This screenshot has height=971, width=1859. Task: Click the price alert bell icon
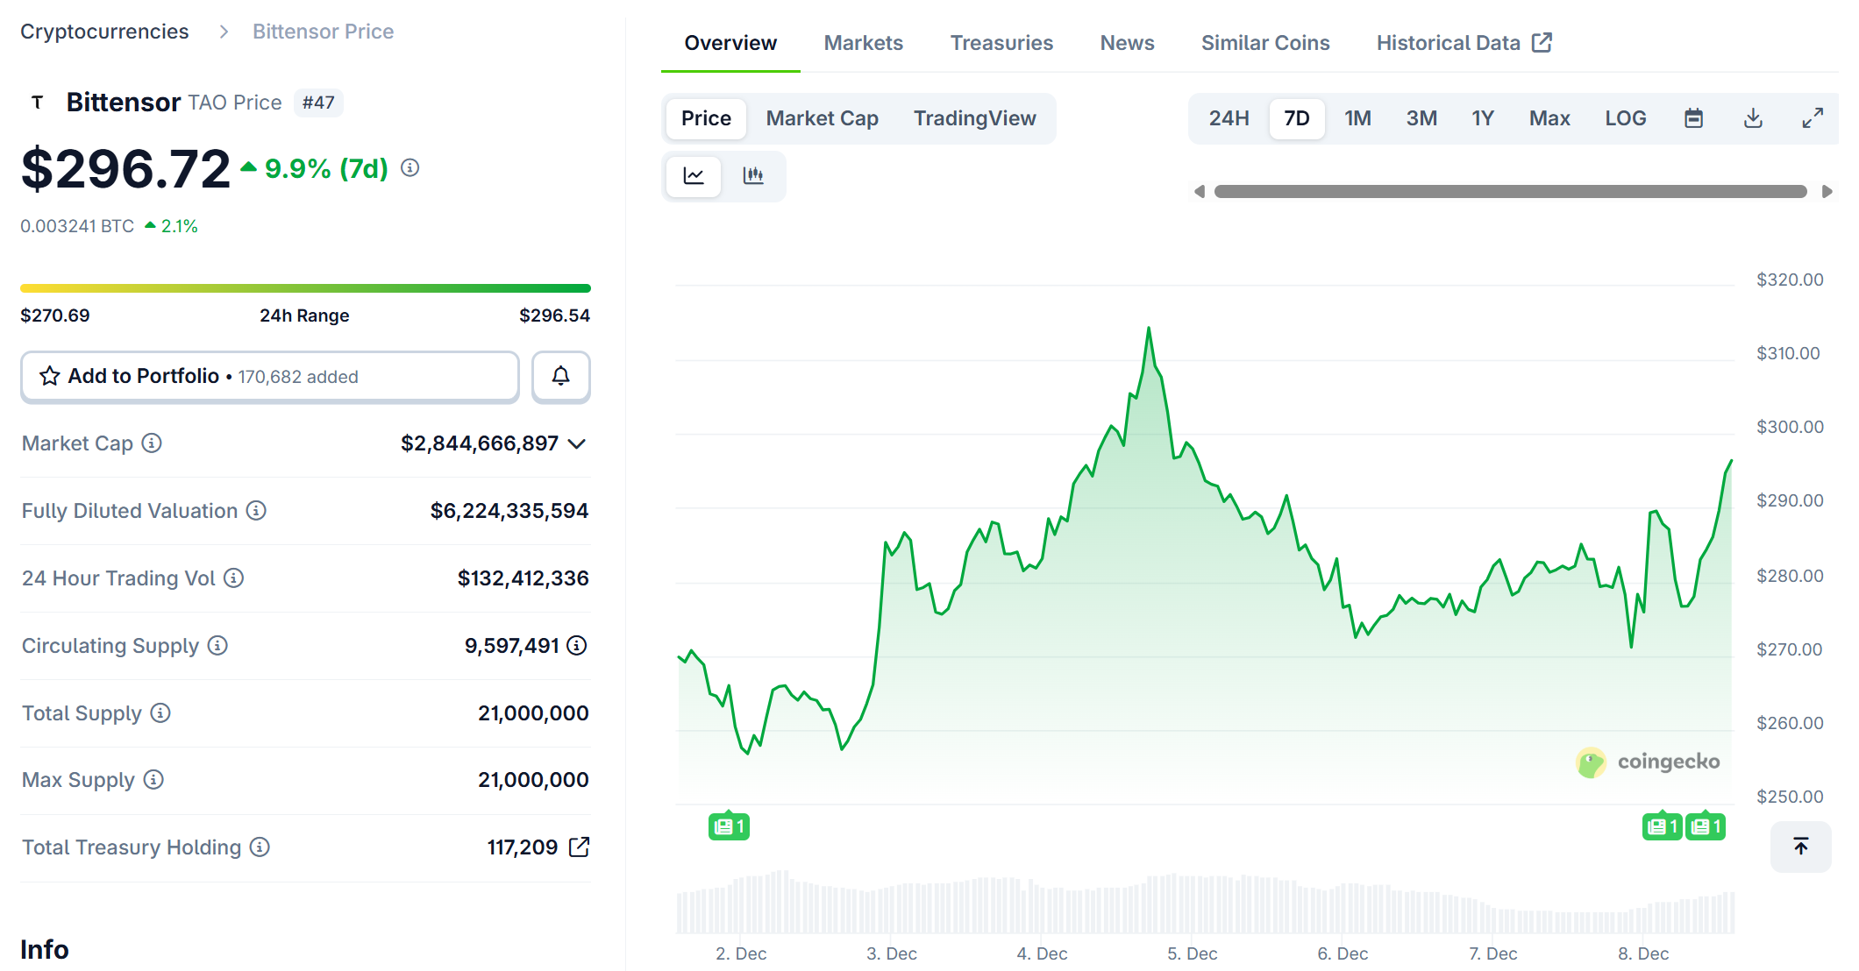(560, 377)
